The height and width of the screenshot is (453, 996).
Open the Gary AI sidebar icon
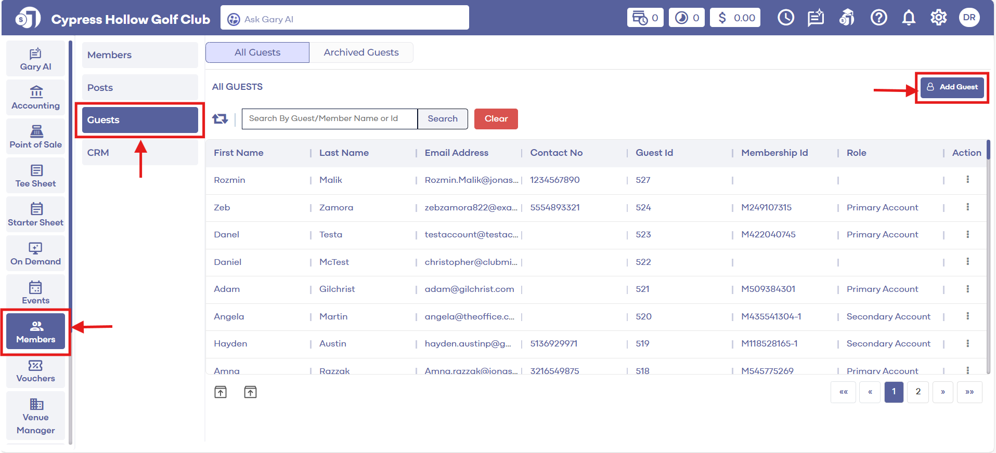(35, 59)
